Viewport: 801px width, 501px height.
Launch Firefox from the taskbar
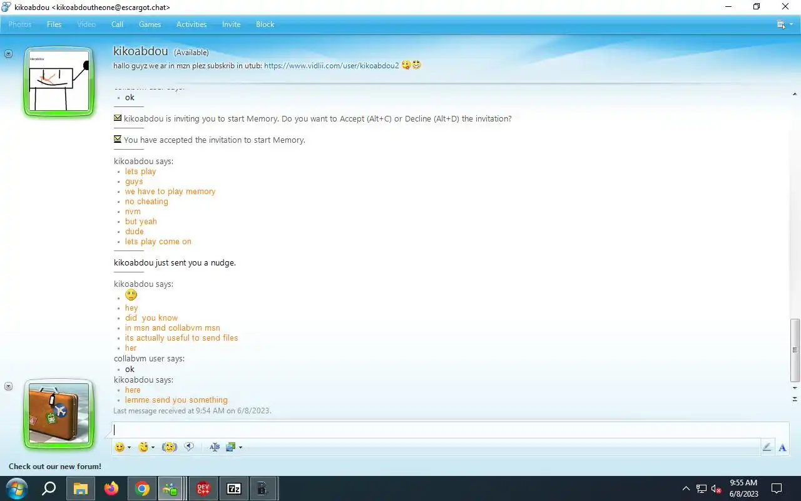tap(111, 488)
